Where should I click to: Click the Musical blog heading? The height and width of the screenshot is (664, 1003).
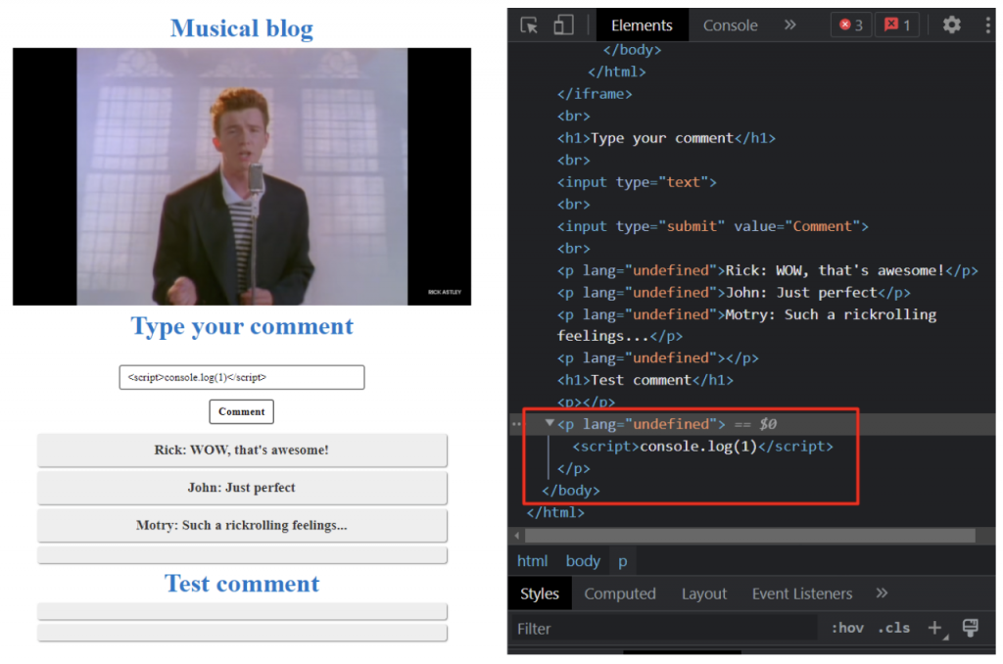(x=242, y=27)
